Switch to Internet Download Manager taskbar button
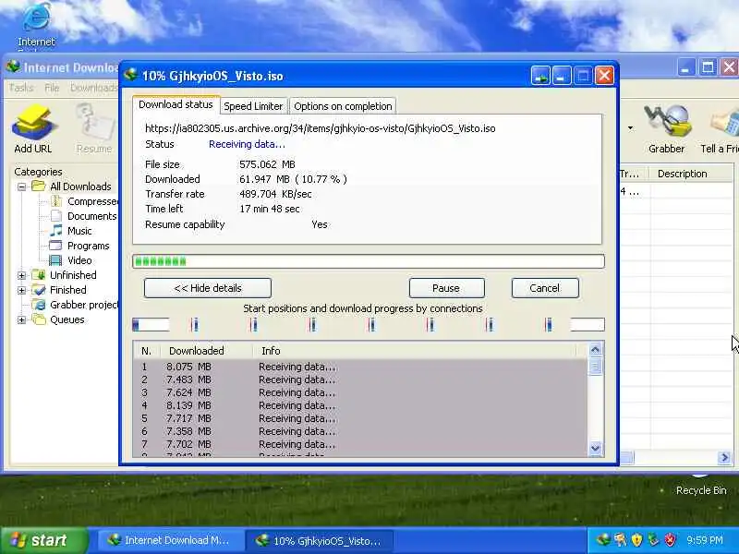This screenshot has height=554, width=739. (x=170, y=540)
